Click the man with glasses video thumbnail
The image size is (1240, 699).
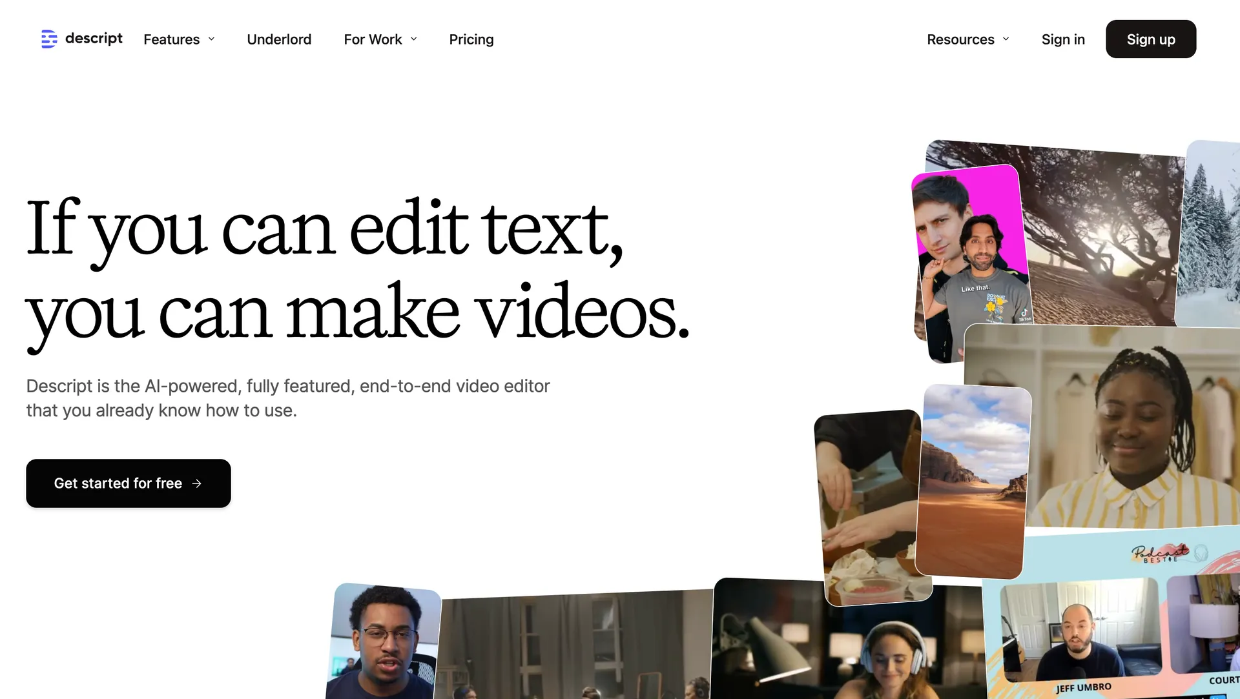pyautogui.click(x=384, y=642)
